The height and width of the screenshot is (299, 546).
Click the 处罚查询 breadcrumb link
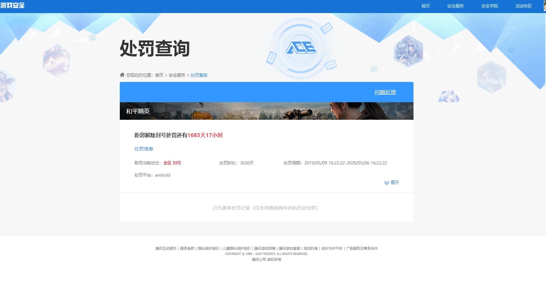coord(199,75)
